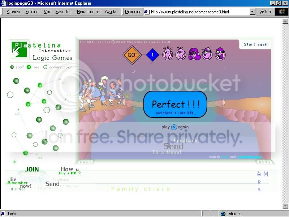Open the Ver menu
The width and height of the screenshot is (289, 217).
point(47,12)
